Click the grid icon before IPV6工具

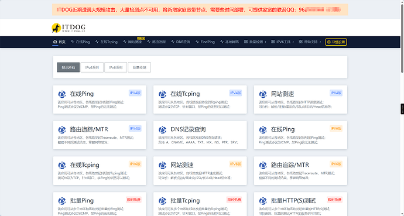[x=273, y=42]
